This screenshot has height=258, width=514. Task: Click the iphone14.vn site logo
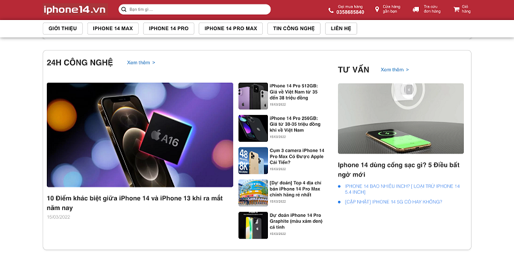pos(75,10)
